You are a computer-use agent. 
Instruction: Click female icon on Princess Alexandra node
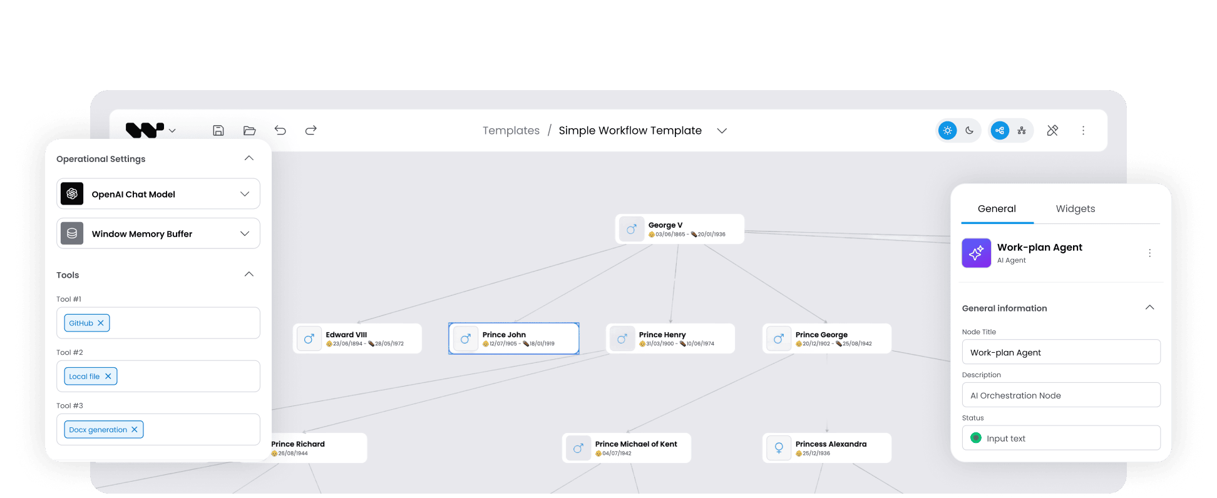[x=779, y=448]
